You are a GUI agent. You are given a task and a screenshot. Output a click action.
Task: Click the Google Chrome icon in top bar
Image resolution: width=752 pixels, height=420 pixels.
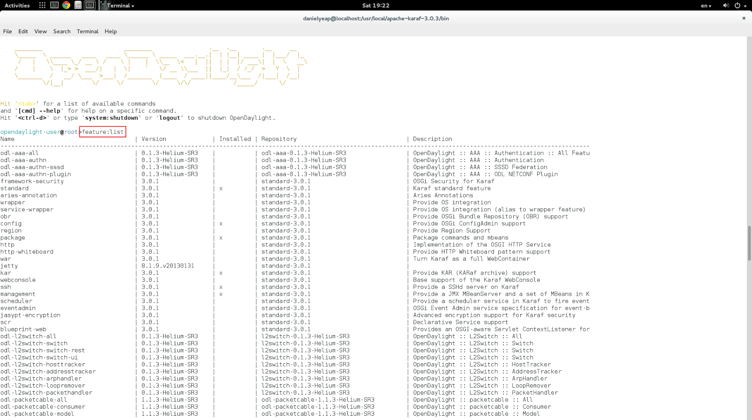(x=66, y=5)
